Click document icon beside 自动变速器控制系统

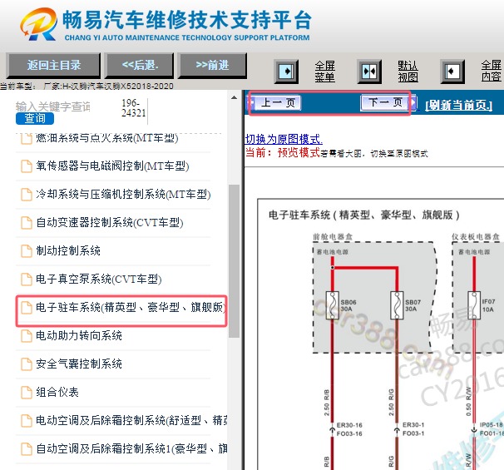point(27,223)
